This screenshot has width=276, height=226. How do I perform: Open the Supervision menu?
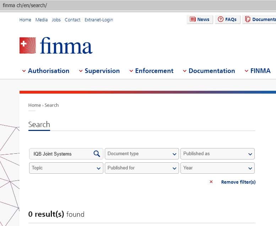pyautogui.click(x=102, y=71)
